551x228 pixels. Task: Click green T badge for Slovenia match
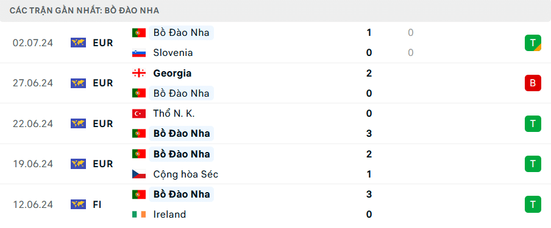tap(533, 43)
